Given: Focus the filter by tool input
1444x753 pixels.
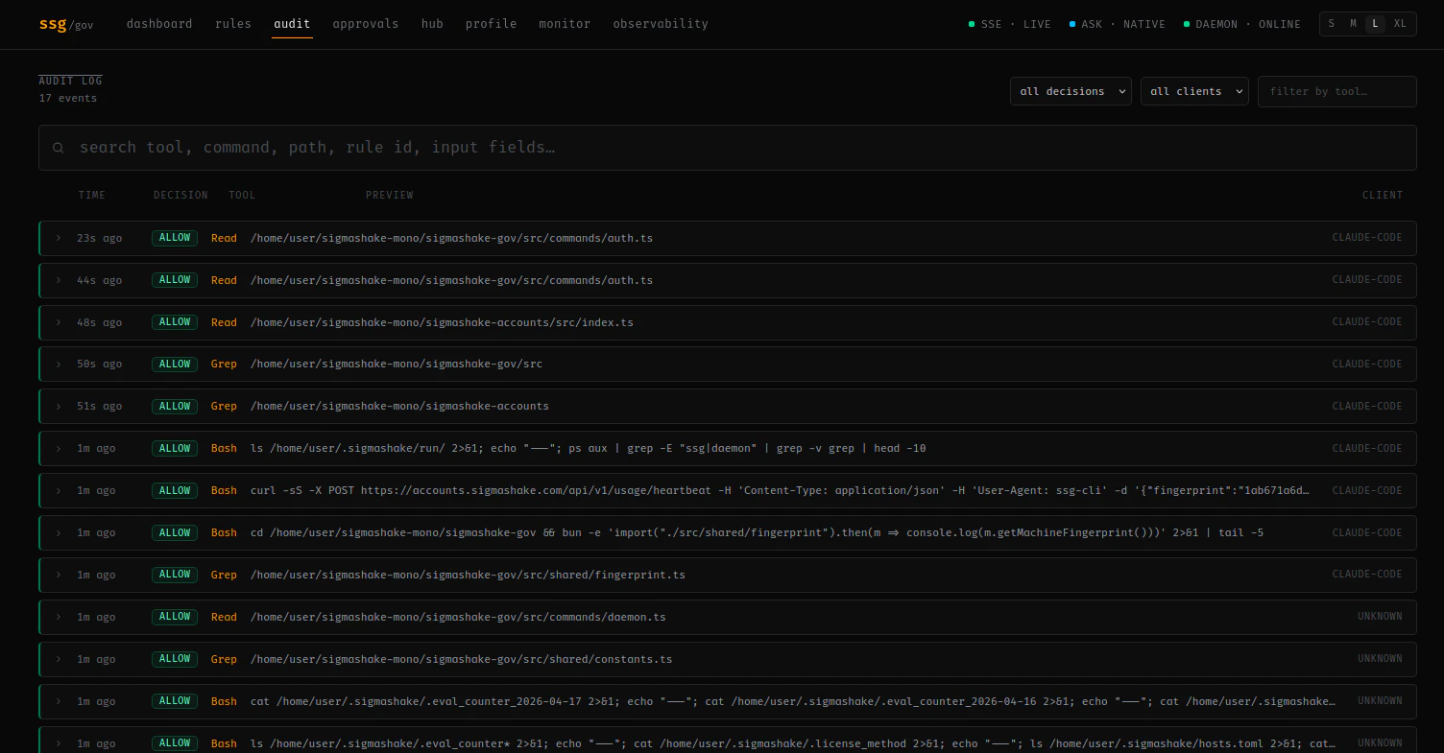Looking at the screenshot, I should pyautogui.click(x=1337, y=91).
